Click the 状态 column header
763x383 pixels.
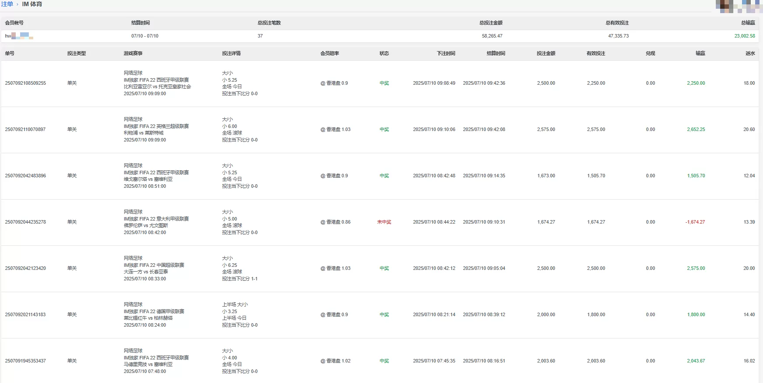[384, 53]
